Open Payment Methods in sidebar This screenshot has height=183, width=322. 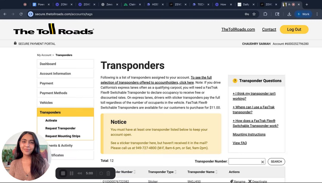pos(65,93)
